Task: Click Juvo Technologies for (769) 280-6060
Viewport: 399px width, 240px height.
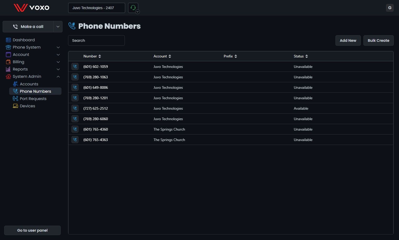Action: tap(168, 119)
